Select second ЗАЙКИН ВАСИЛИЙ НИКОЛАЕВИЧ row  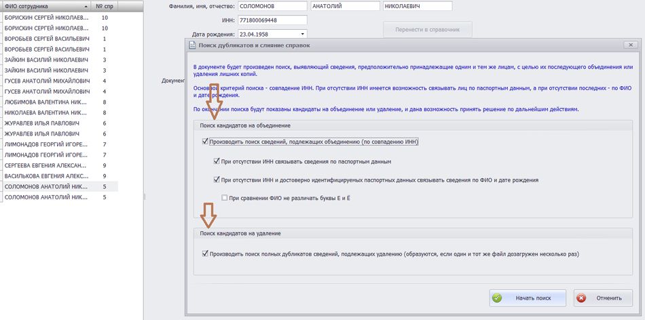tap(59, 71)
